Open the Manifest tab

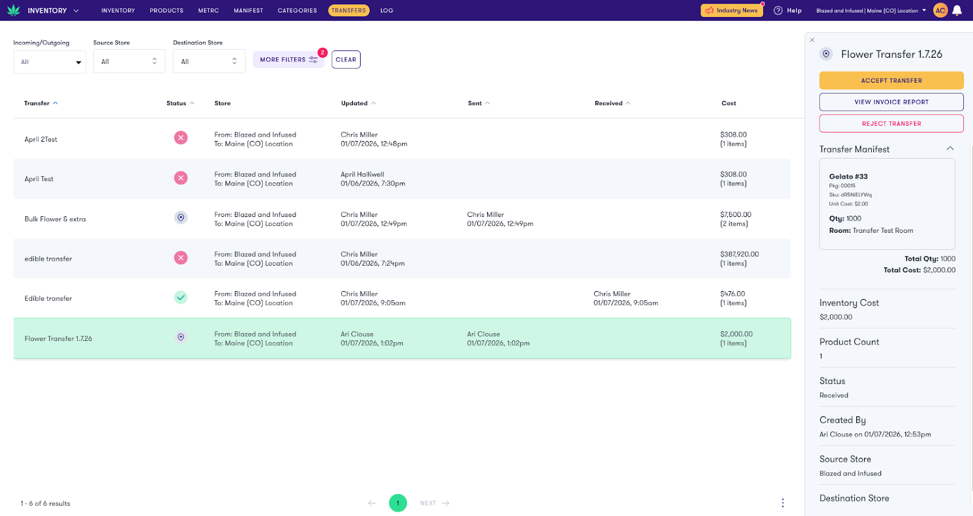pos(249,10)
